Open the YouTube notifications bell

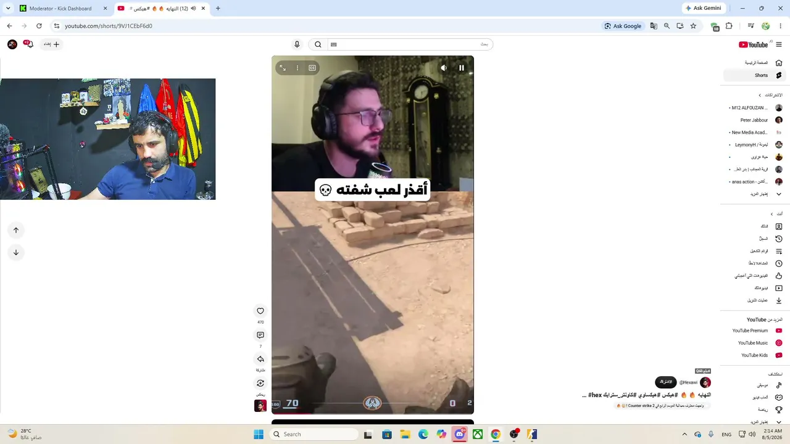[x=28, y=44]
